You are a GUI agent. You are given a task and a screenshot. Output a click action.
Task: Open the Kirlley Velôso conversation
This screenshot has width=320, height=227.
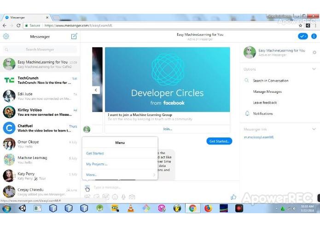(40, 112)
